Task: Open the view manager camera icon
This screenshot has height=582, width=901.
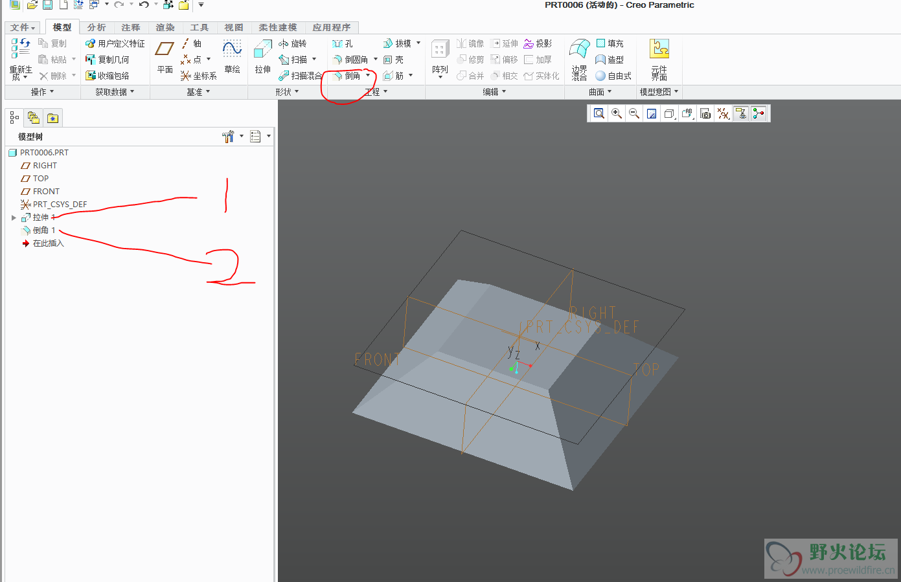Action: [x=705, y=114]
